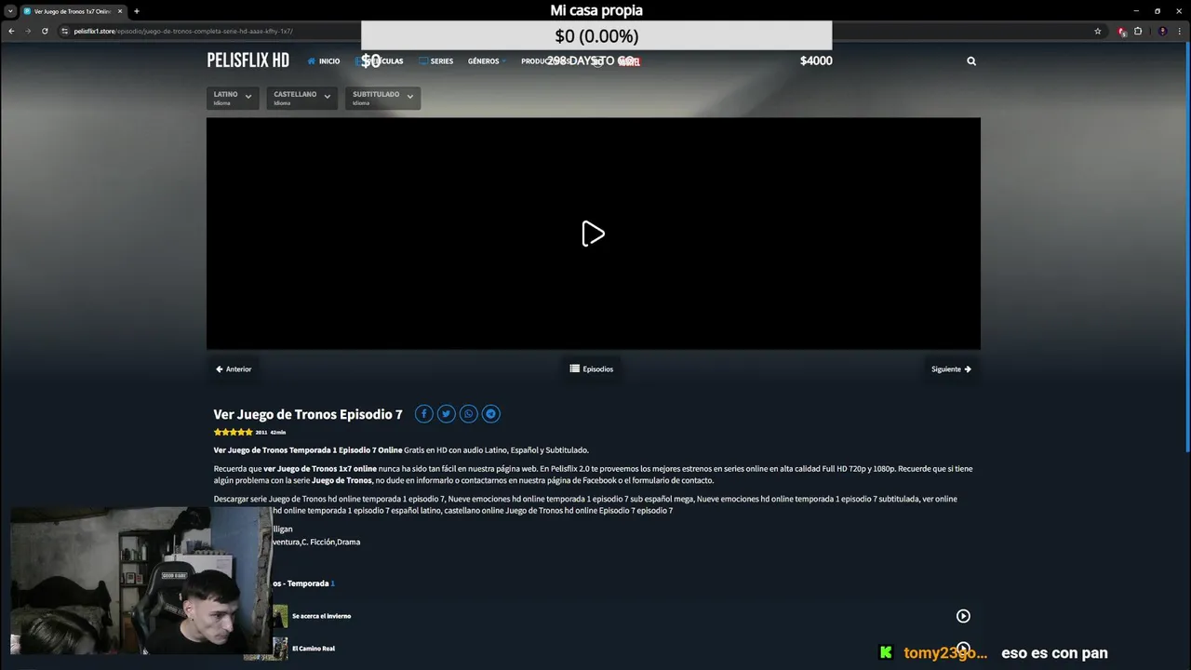Open the red extension icon in toolbar
1191x670 pixels.
[x=1122, y=31]
